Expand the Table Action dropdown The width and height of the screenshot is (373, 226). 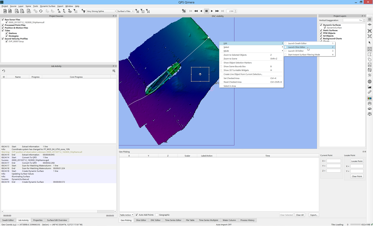126,215
